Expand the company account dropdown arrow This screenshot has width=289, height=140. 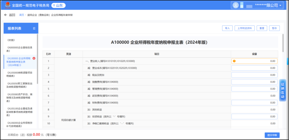(280, 6)
